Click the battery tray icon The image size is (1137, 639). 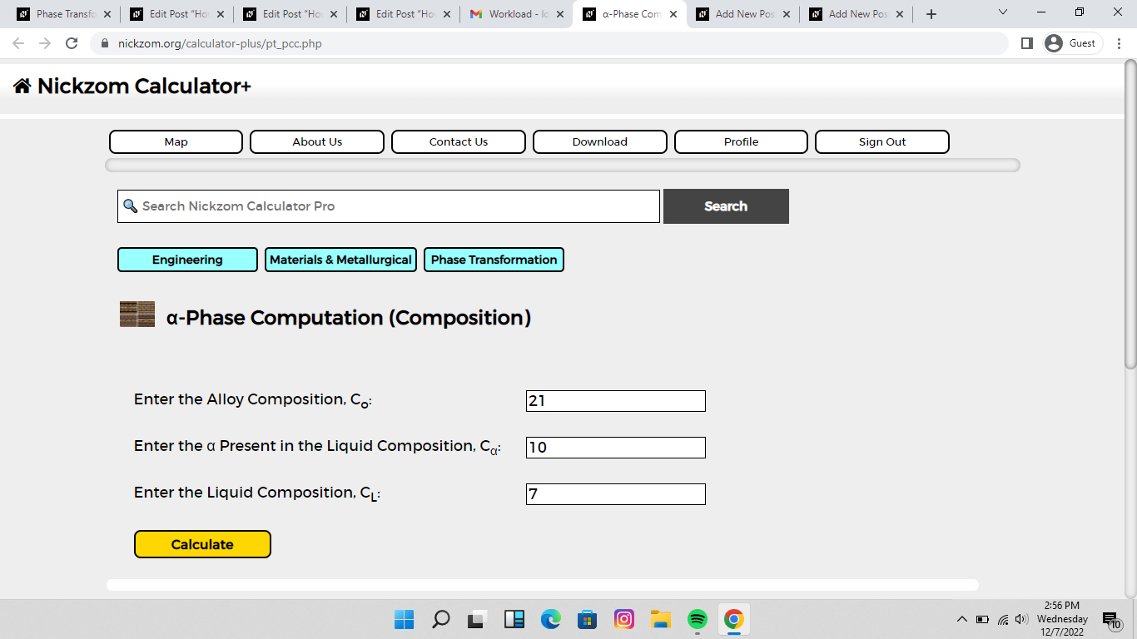click(x=983, y=619)
